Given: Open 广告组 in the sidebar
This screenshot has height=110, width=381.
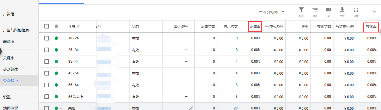Looking at the screenshot, I should pyautogui.click(x=9, y=14).
